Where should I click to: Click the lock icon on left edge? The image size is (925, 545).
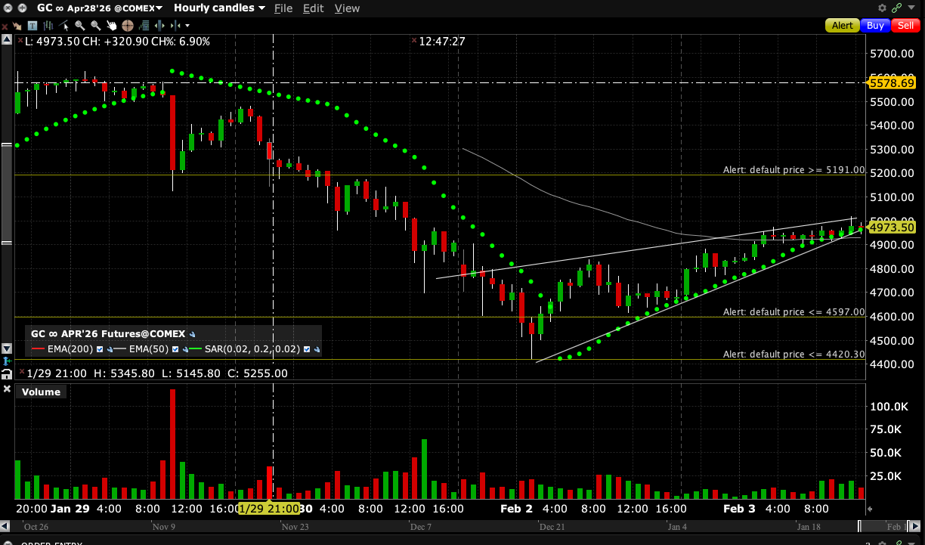(7, 373)
